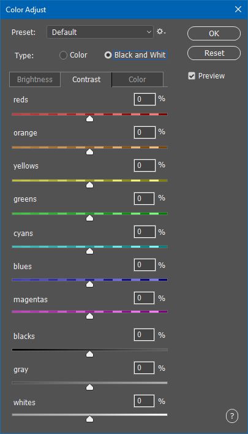The image size is (248, 434).
Task: Switch to the Brightness tab
Action: pos(35,80)
